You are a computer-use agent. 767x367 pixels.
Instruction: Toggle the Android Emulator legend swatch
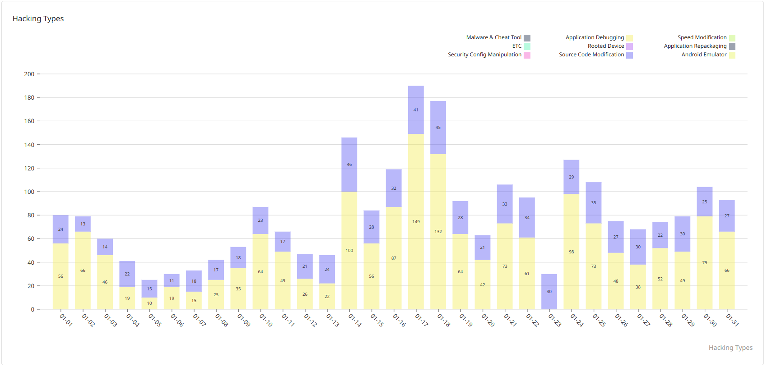732,55
